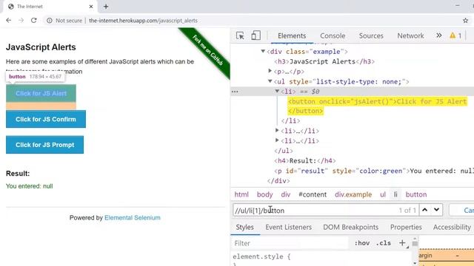Viewport: 474px width, 266px height.
Task: Click the Click for JS Confirm button
Action: tap(46, 119)
